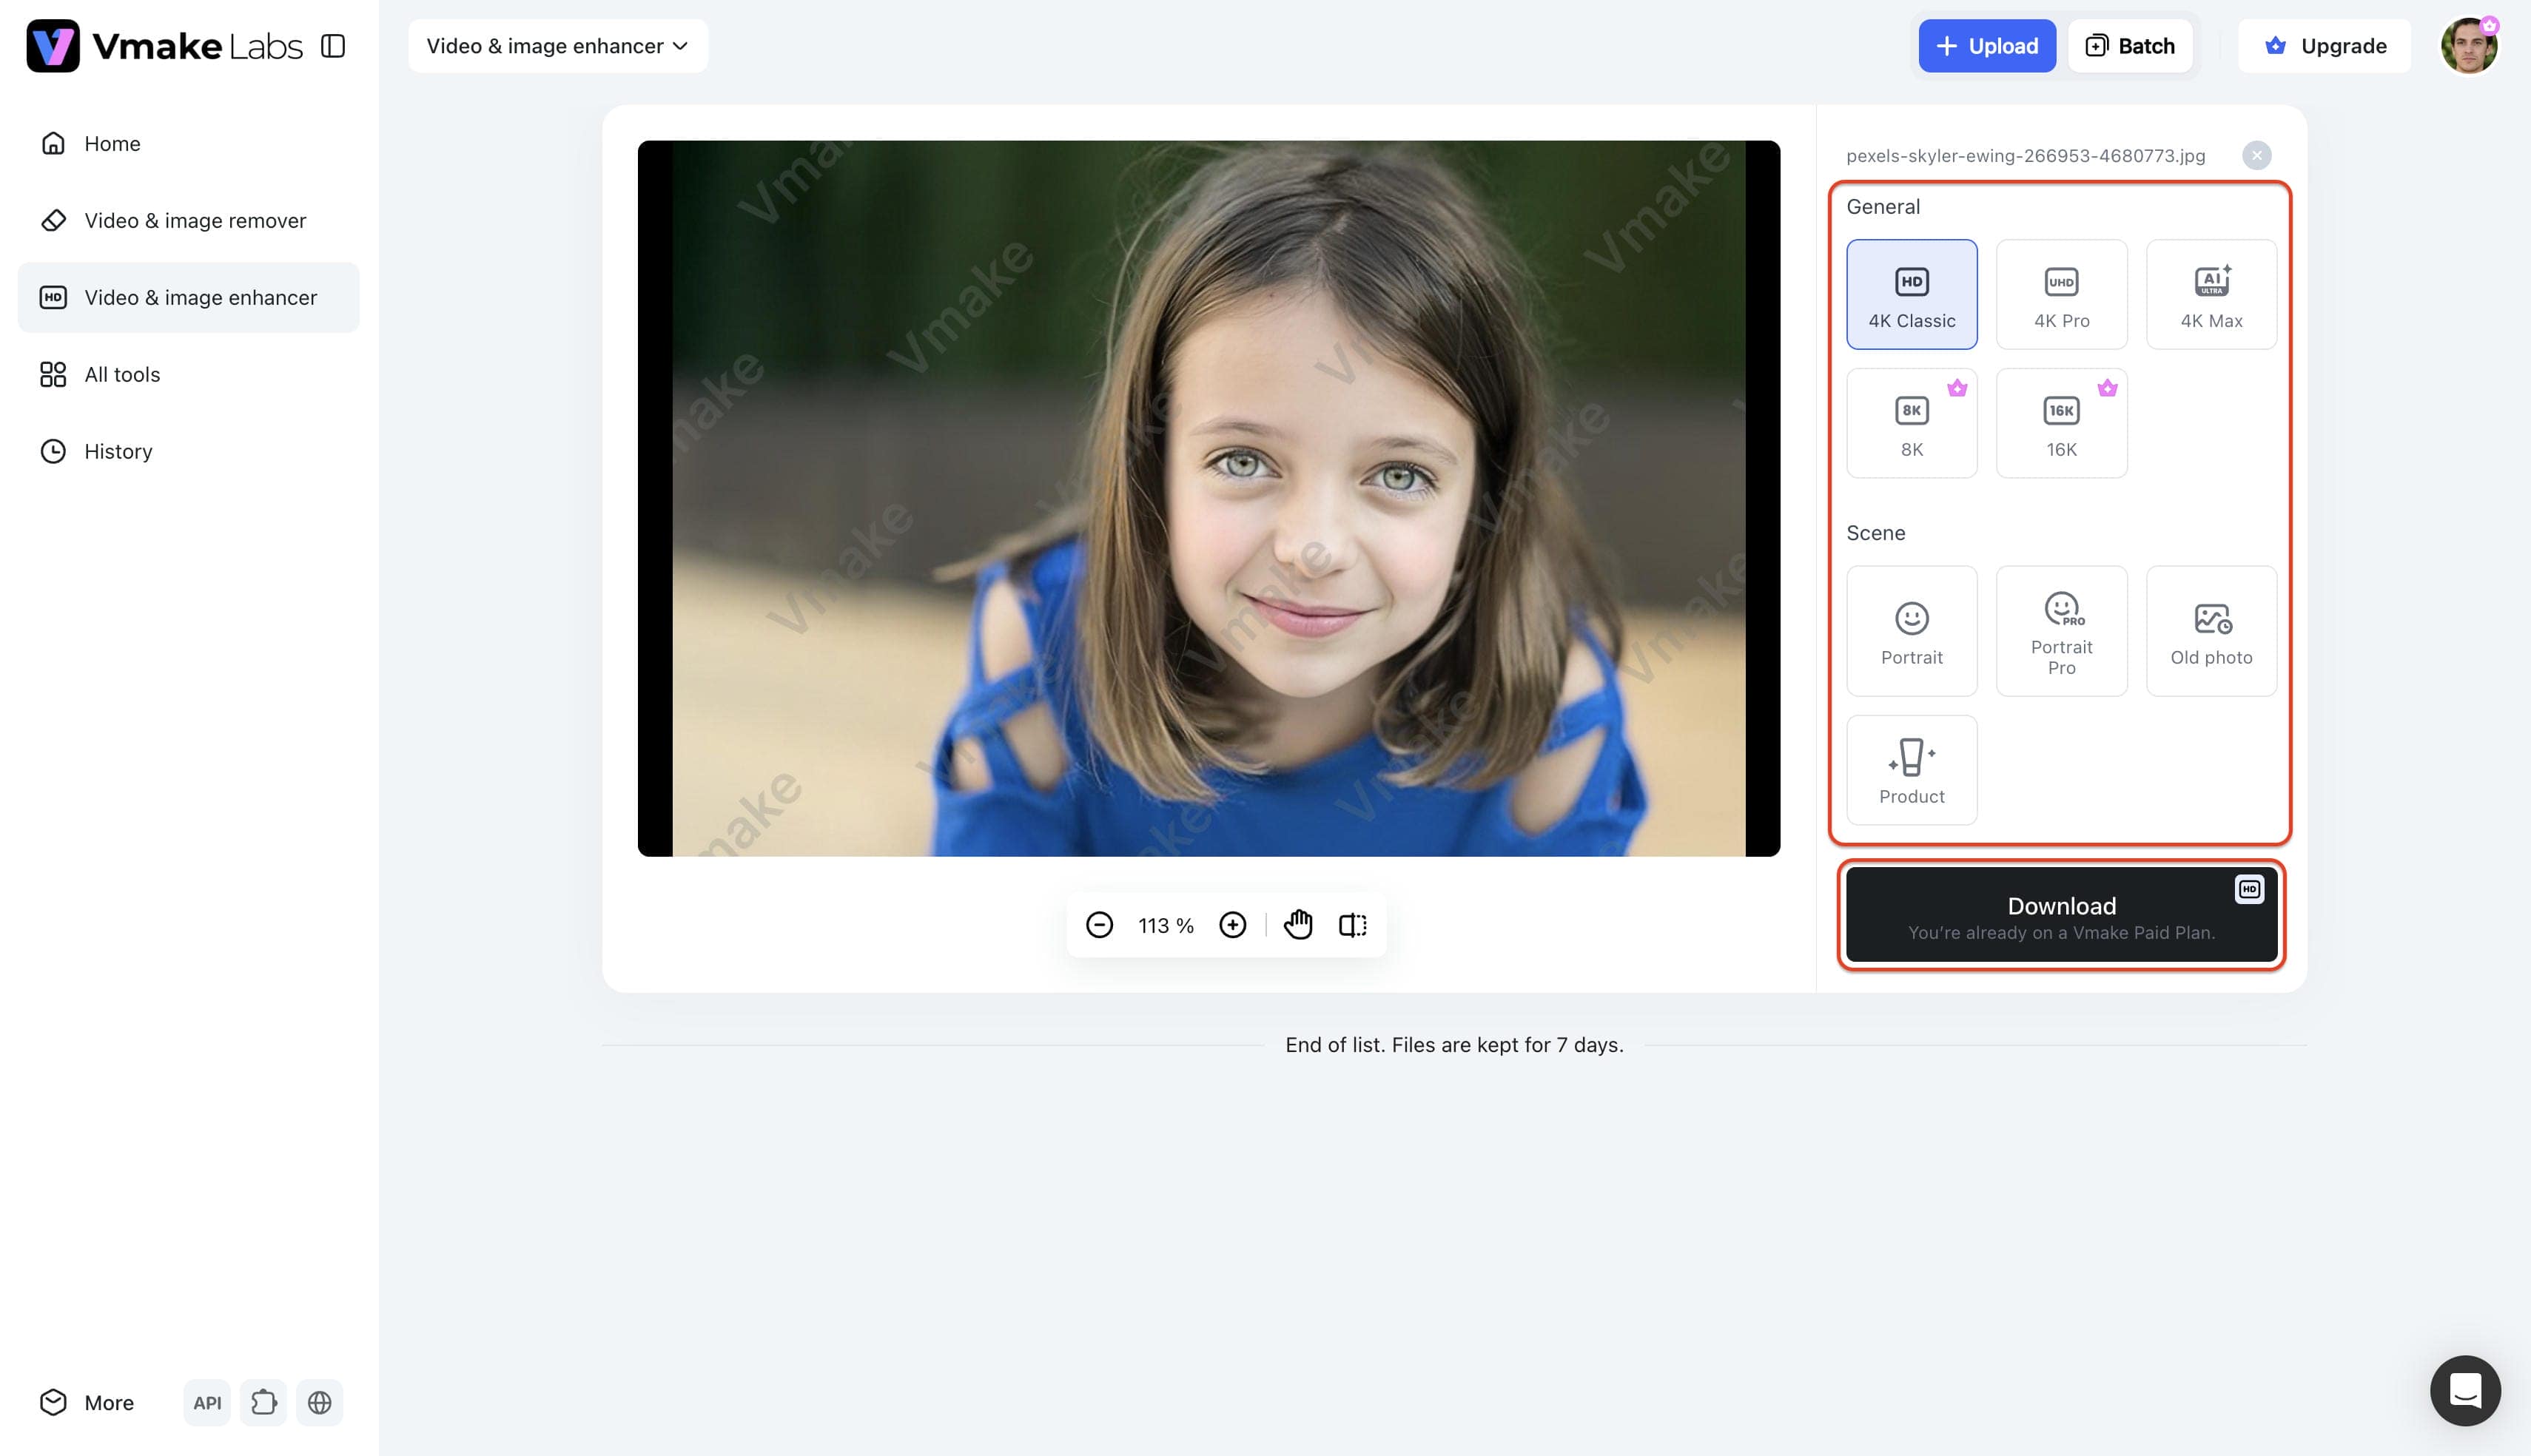
Task: Remove the uploaded file with X
Action: (x=2256, y=156)
